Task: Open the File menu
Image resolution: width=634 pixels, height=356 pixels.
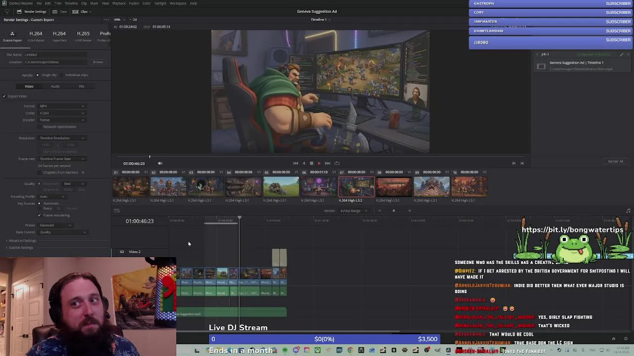Action: tap(39, 3)
